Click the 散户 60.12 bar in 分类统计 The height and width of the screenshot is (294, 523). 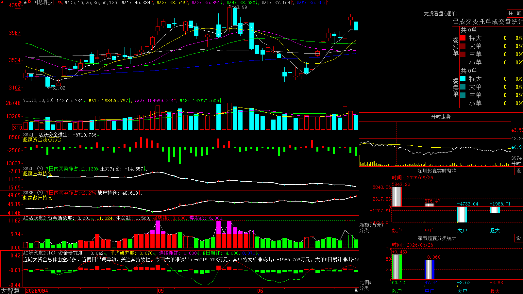coord(397,267)
